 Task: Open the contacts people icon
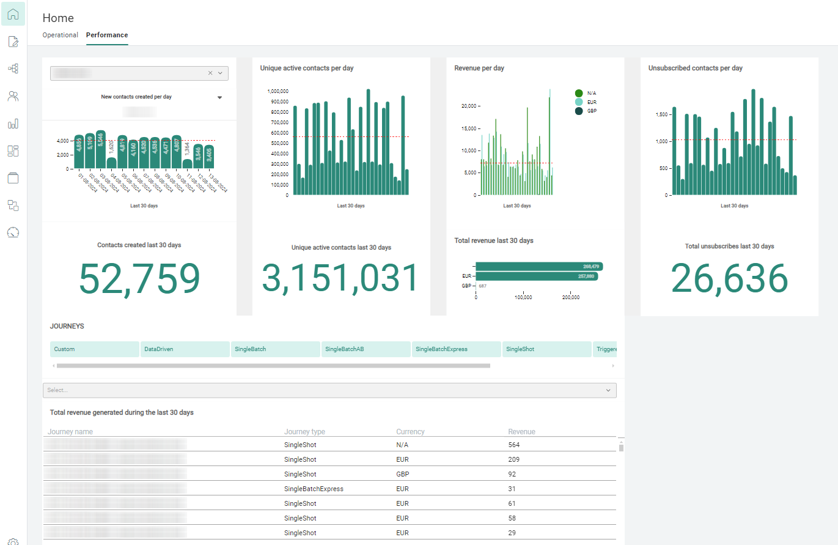click(x=13, y=96)
